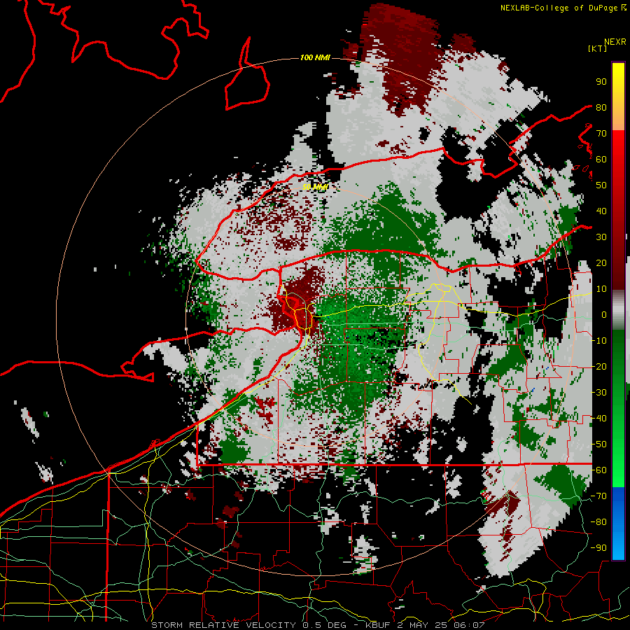This screenshot has height=630, width=630.
Task: Click the 80 value on velocity scale
Action: click(x=601, y=107)
